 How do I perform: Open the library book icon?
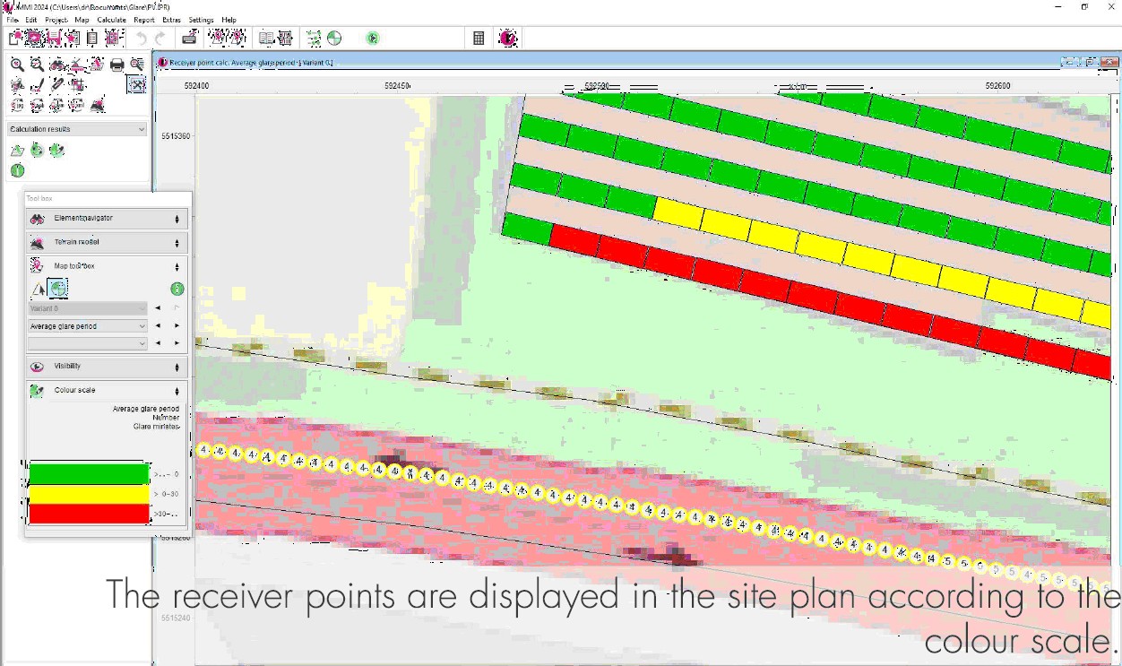[266, 38]
